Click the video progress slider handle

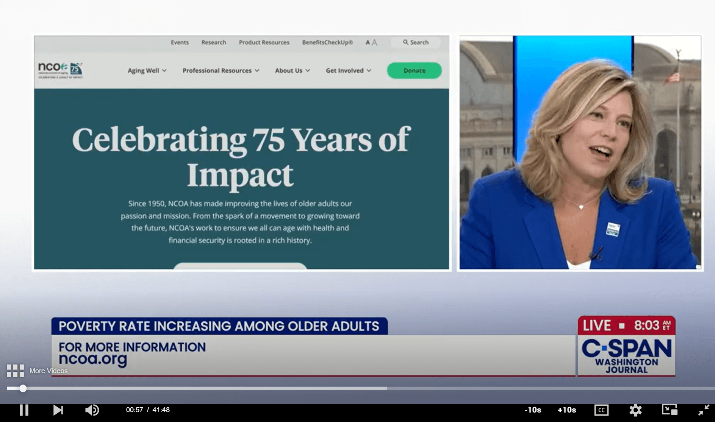(23, 388)
